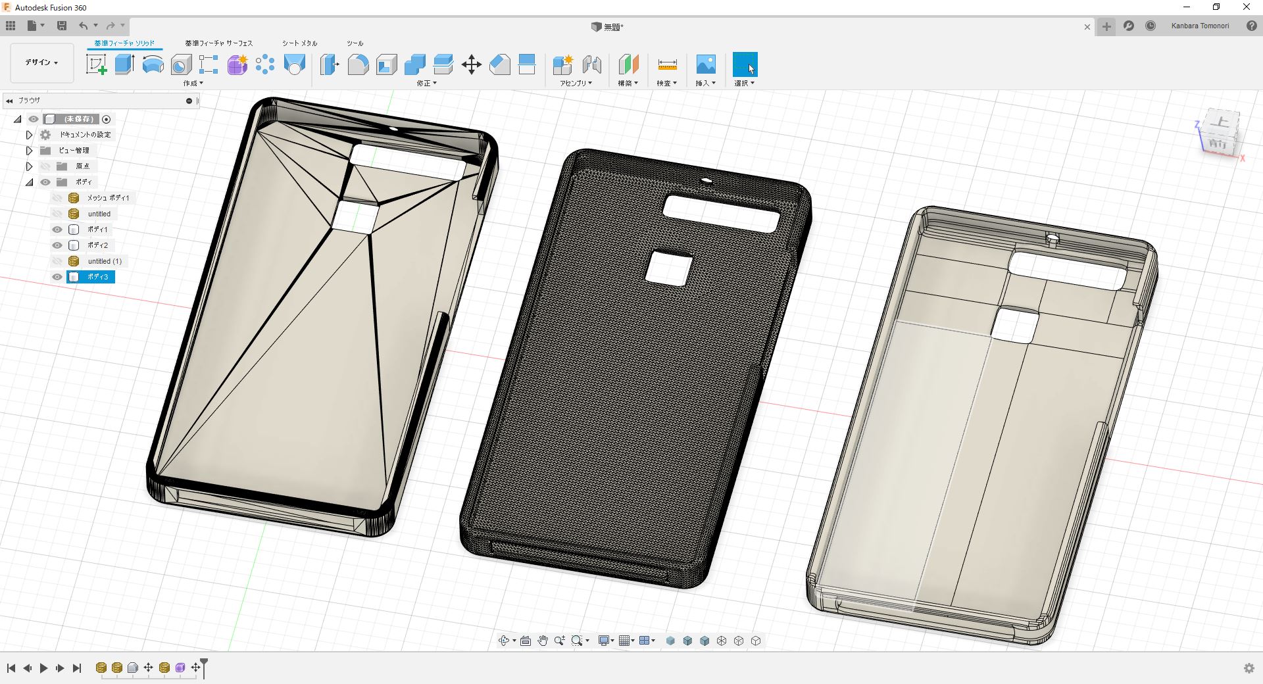Open the 挿入 dropdown menu
Screen dimensions: 1263x684
point(706,84)
